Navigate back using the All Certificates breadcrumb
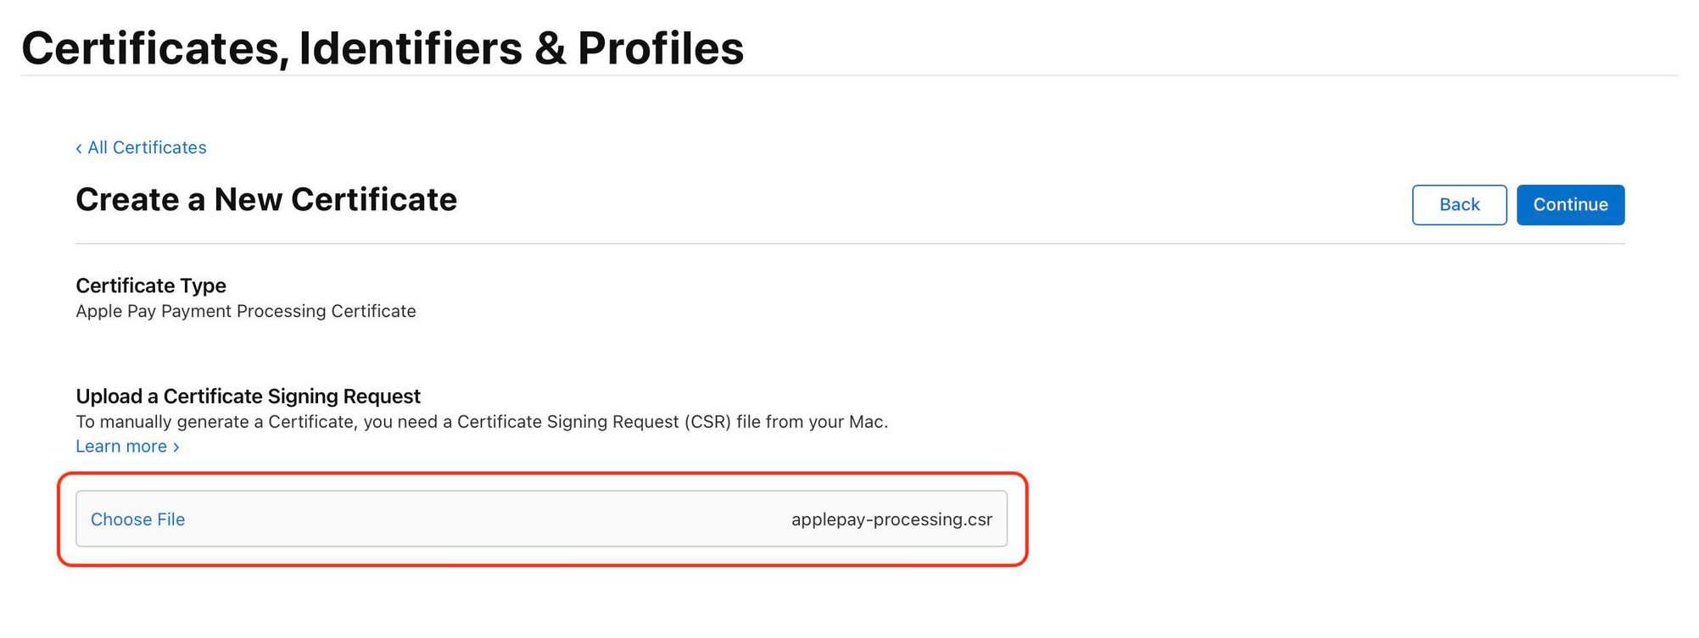Viewport: 1699px width, 638px height. [x=146, y=147]
